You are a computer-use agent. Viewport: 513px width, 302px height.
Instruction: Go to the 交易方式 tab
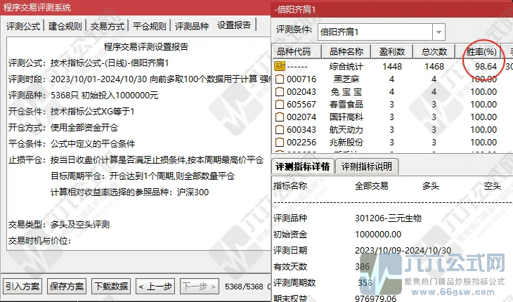pyautogui.click(x=108, y=27)
